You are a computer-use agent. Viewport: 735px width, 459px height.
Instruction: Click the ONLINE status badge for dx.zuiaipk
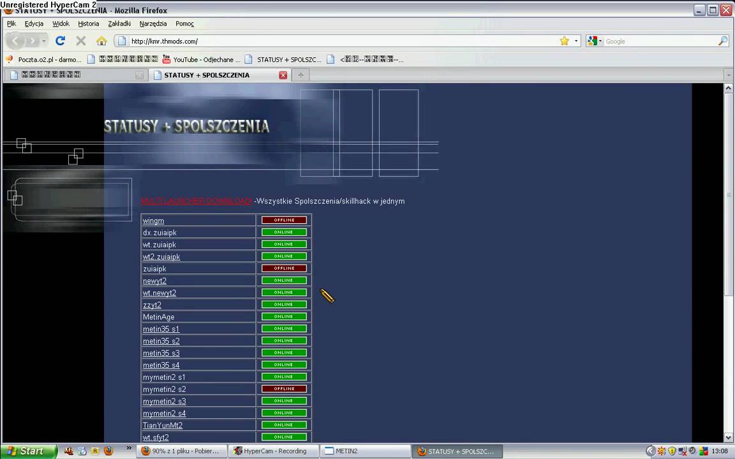click(x=284, y=232)
